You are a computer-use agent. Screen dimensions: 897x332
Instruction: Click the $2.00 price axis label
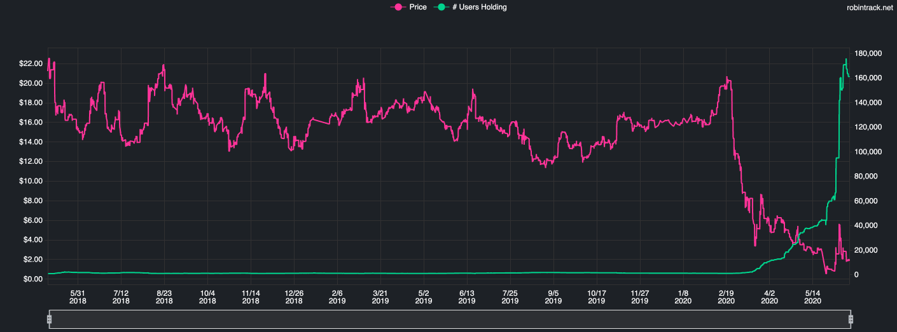32,260
